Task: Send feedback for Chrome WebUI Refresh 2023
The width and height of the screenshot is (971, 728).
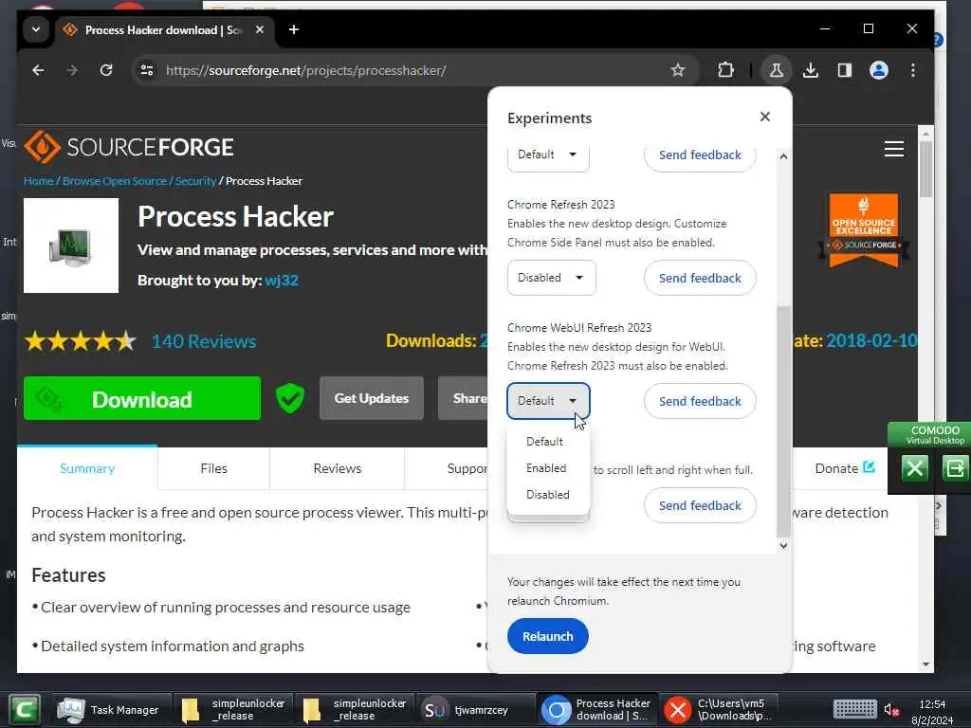Action: pyautogui.click(x=700, y=401)
